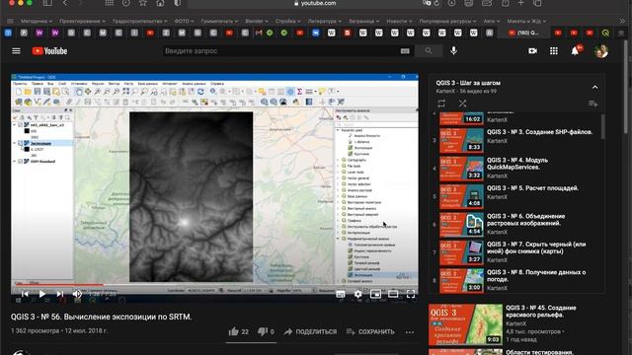The width and height of the screenshot is (632, 355).
Task: Click the YouTube search magnifier button
Action: click(428, 51)
